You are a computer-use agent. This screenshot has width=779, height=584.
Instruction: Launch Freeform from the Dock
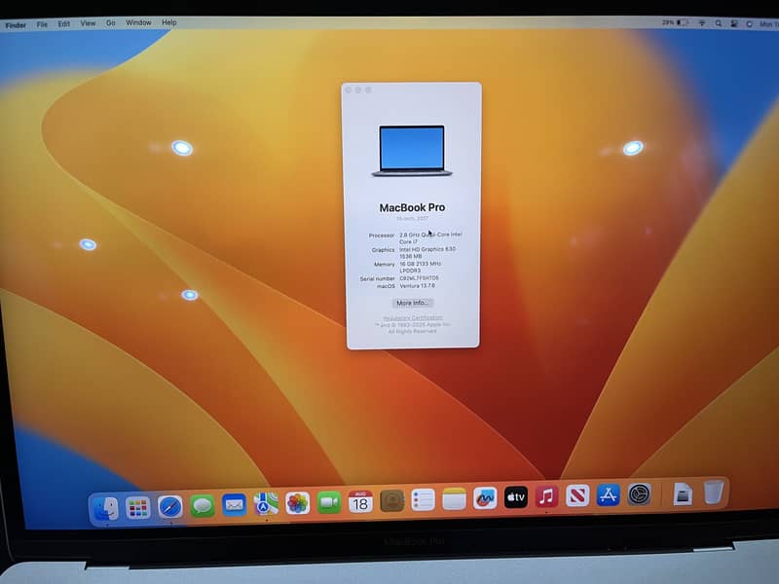click(485, 497)
